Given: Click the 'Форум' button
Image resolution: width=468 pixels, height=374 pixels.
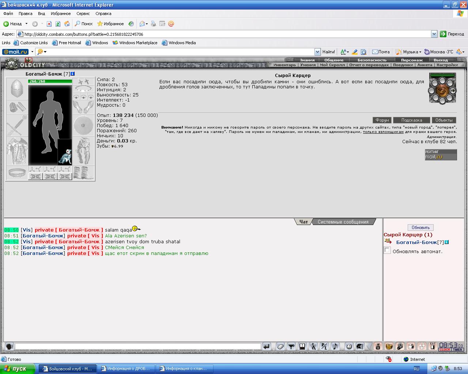Looking at the screenshot, I should coord(382,120).
